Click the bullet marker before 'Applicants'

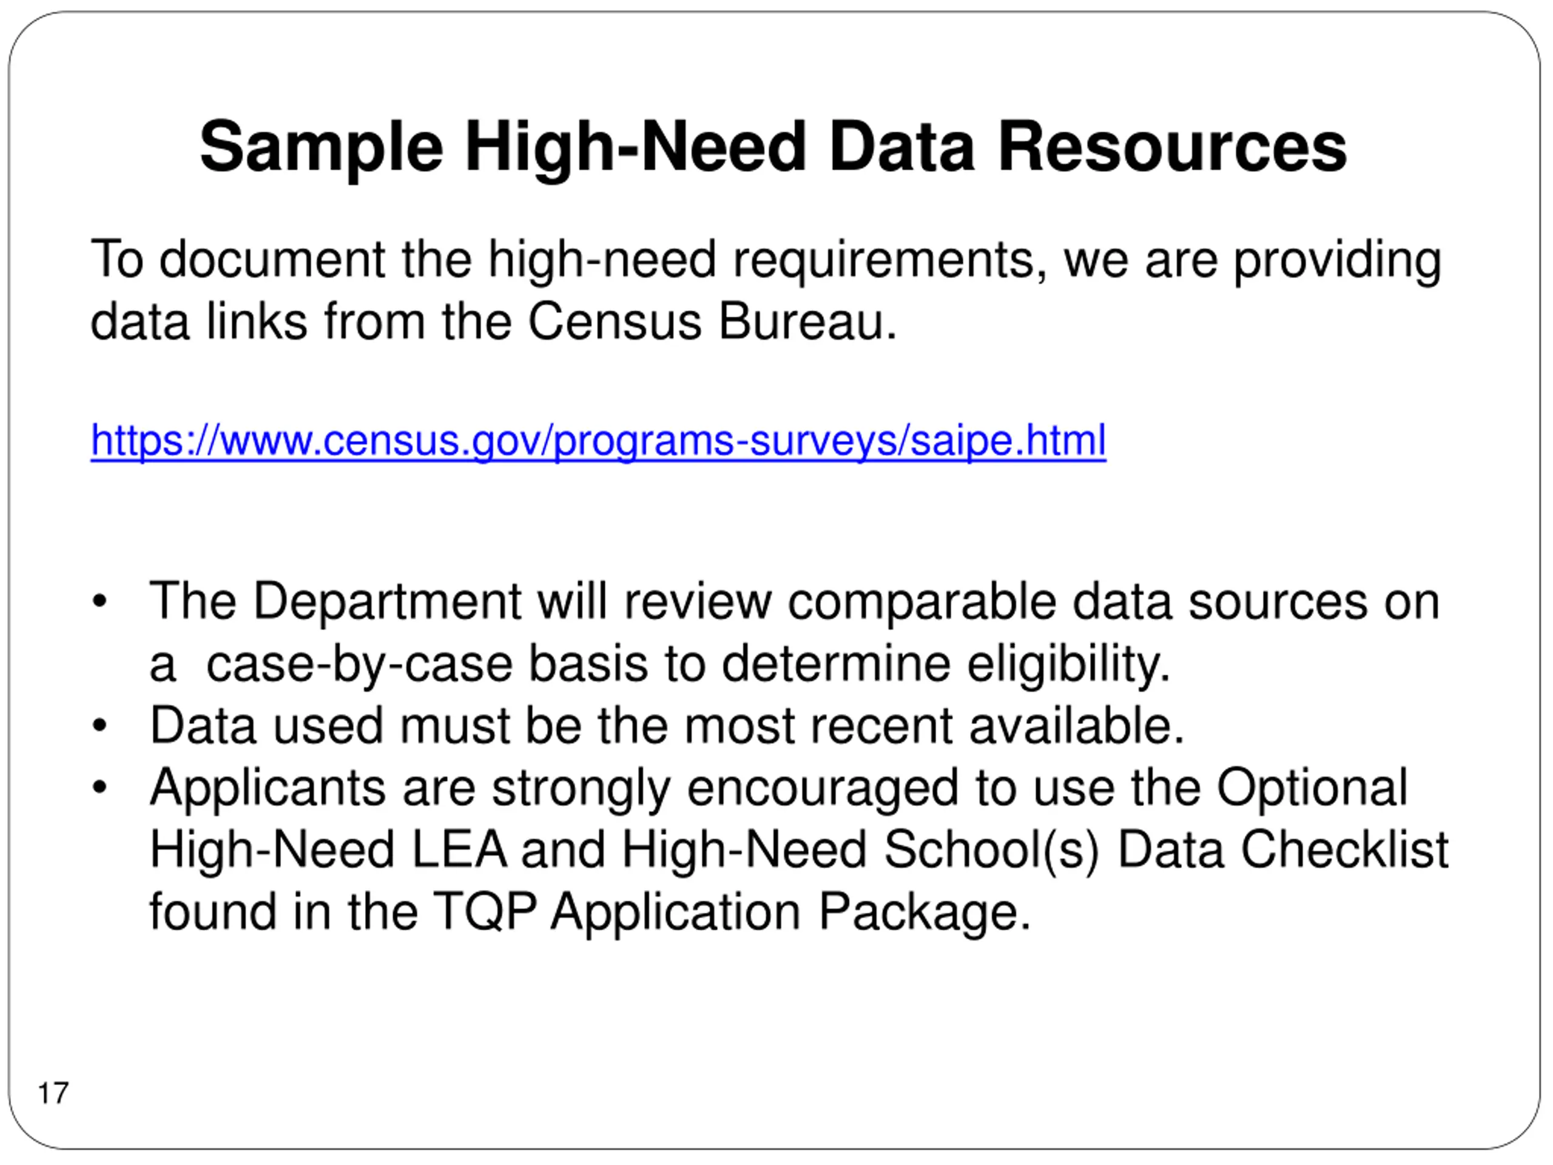[99, 788]
